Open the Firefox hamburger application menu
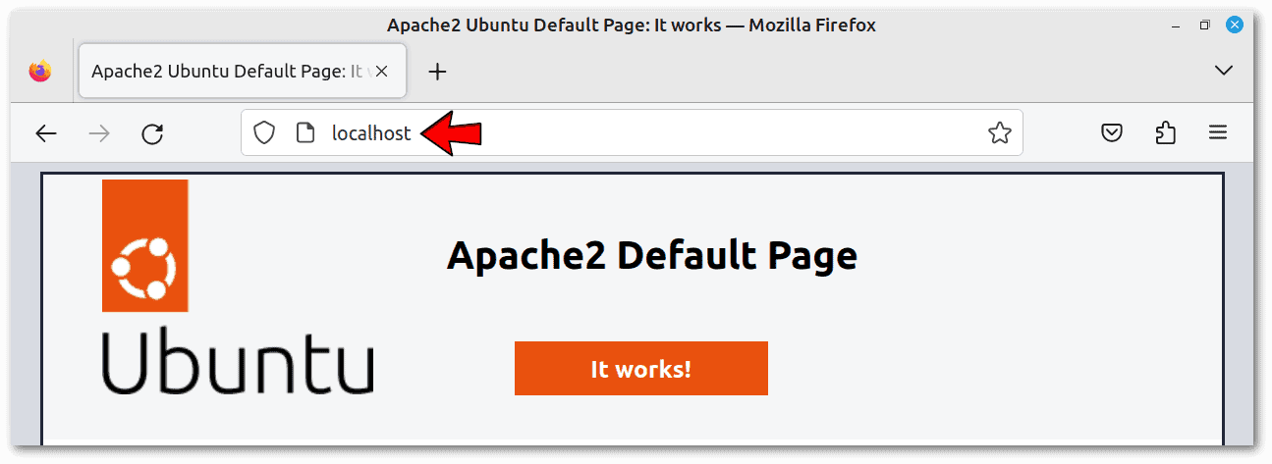 (x=1218, y=133)
